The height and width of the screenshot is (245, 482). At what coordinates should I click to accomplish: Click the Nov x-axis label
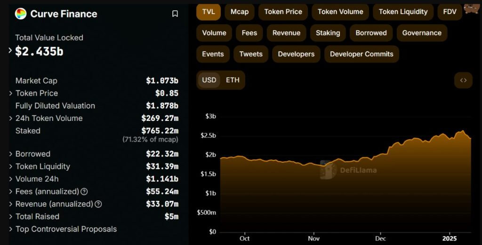click(313, 238)
